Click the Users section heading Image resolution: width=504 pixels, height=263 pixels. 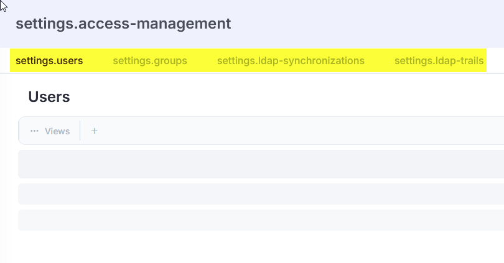(49, 97)
